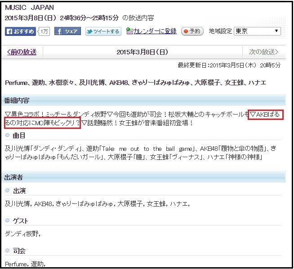294x269 pixels.
Task: Click the host text Perfume, 遊助
Action: tap(25, 264)
